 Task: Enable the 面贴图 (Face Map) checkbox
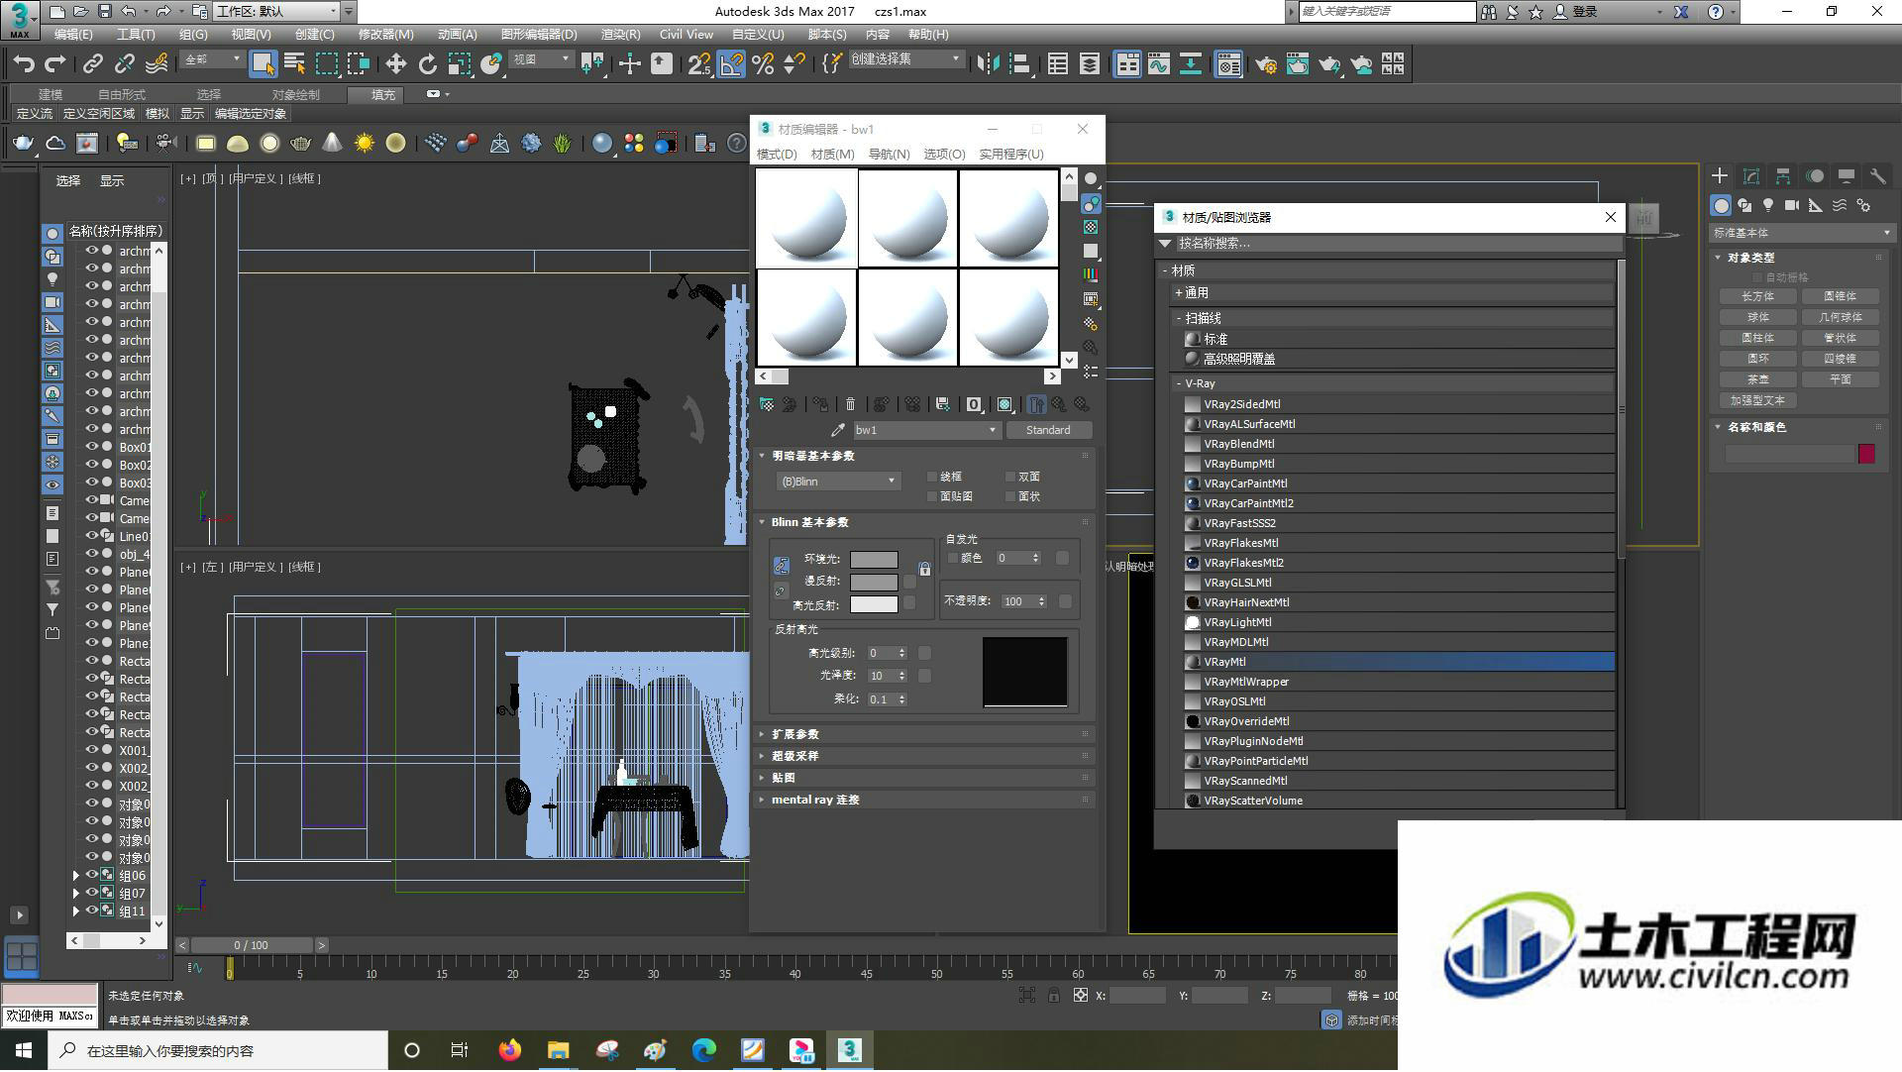point(931,496)
